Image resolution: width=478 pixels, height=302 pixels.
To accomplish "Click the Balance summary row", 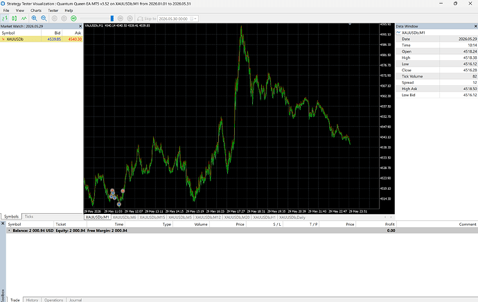I will click(242, 231).
